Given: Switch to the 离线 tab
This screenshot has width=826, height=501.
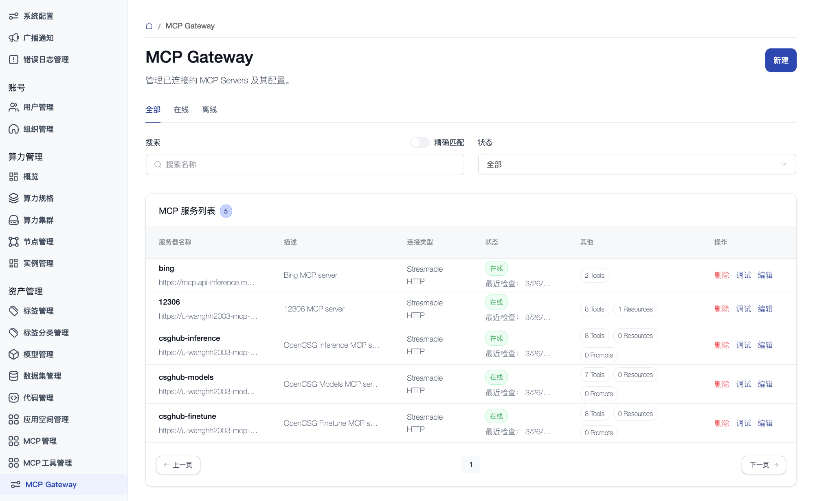Looking at the screenshot, I should 209,110.
